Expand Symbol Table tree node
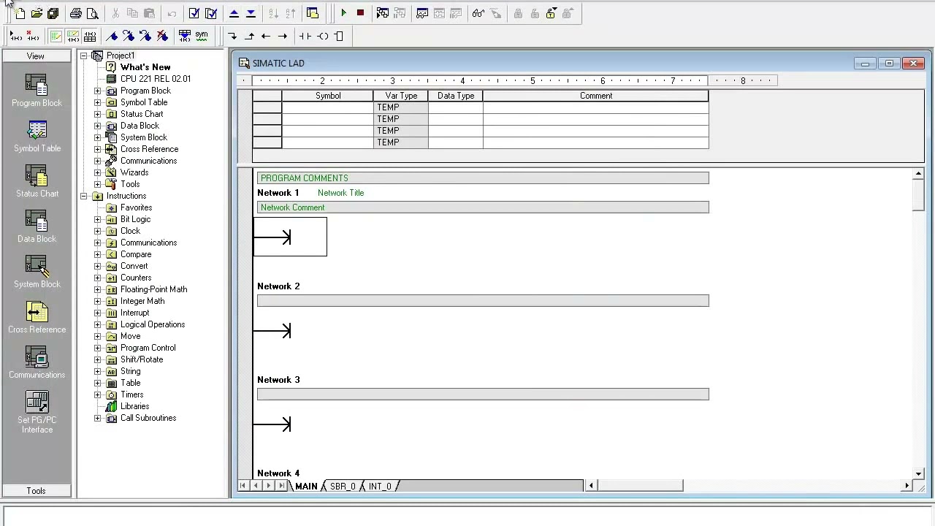This screenshot has height=526, width=935. (98, 102)
